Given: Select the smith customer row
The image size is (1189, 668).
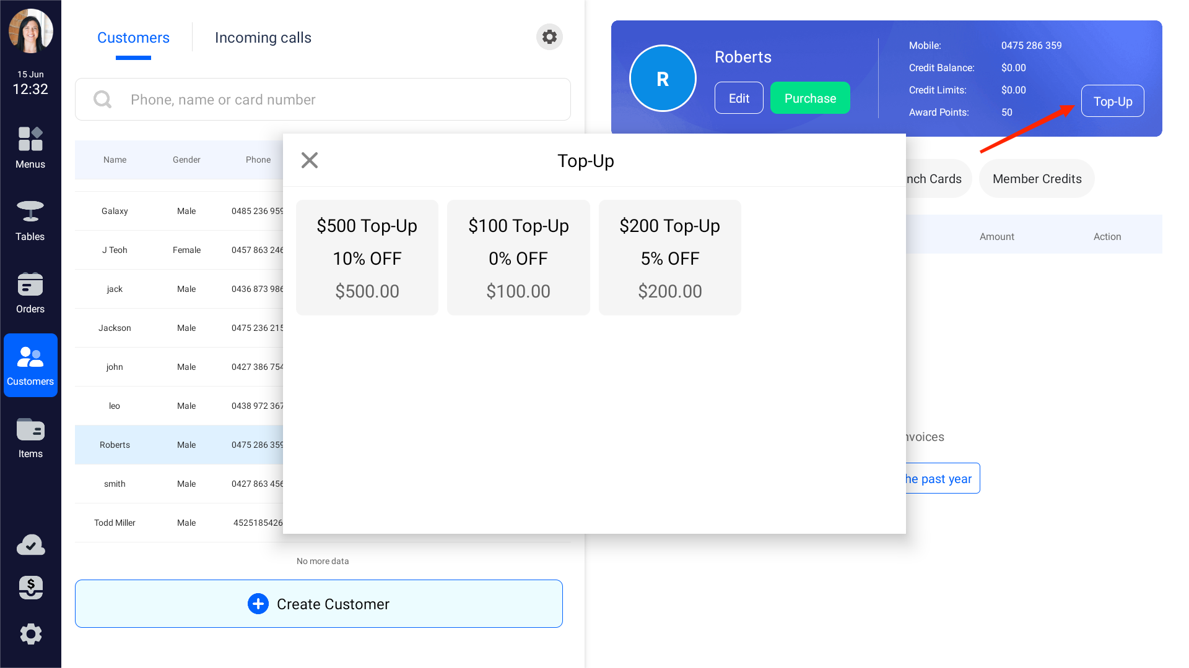Looking at the screenshot, I should pos(179,484).
